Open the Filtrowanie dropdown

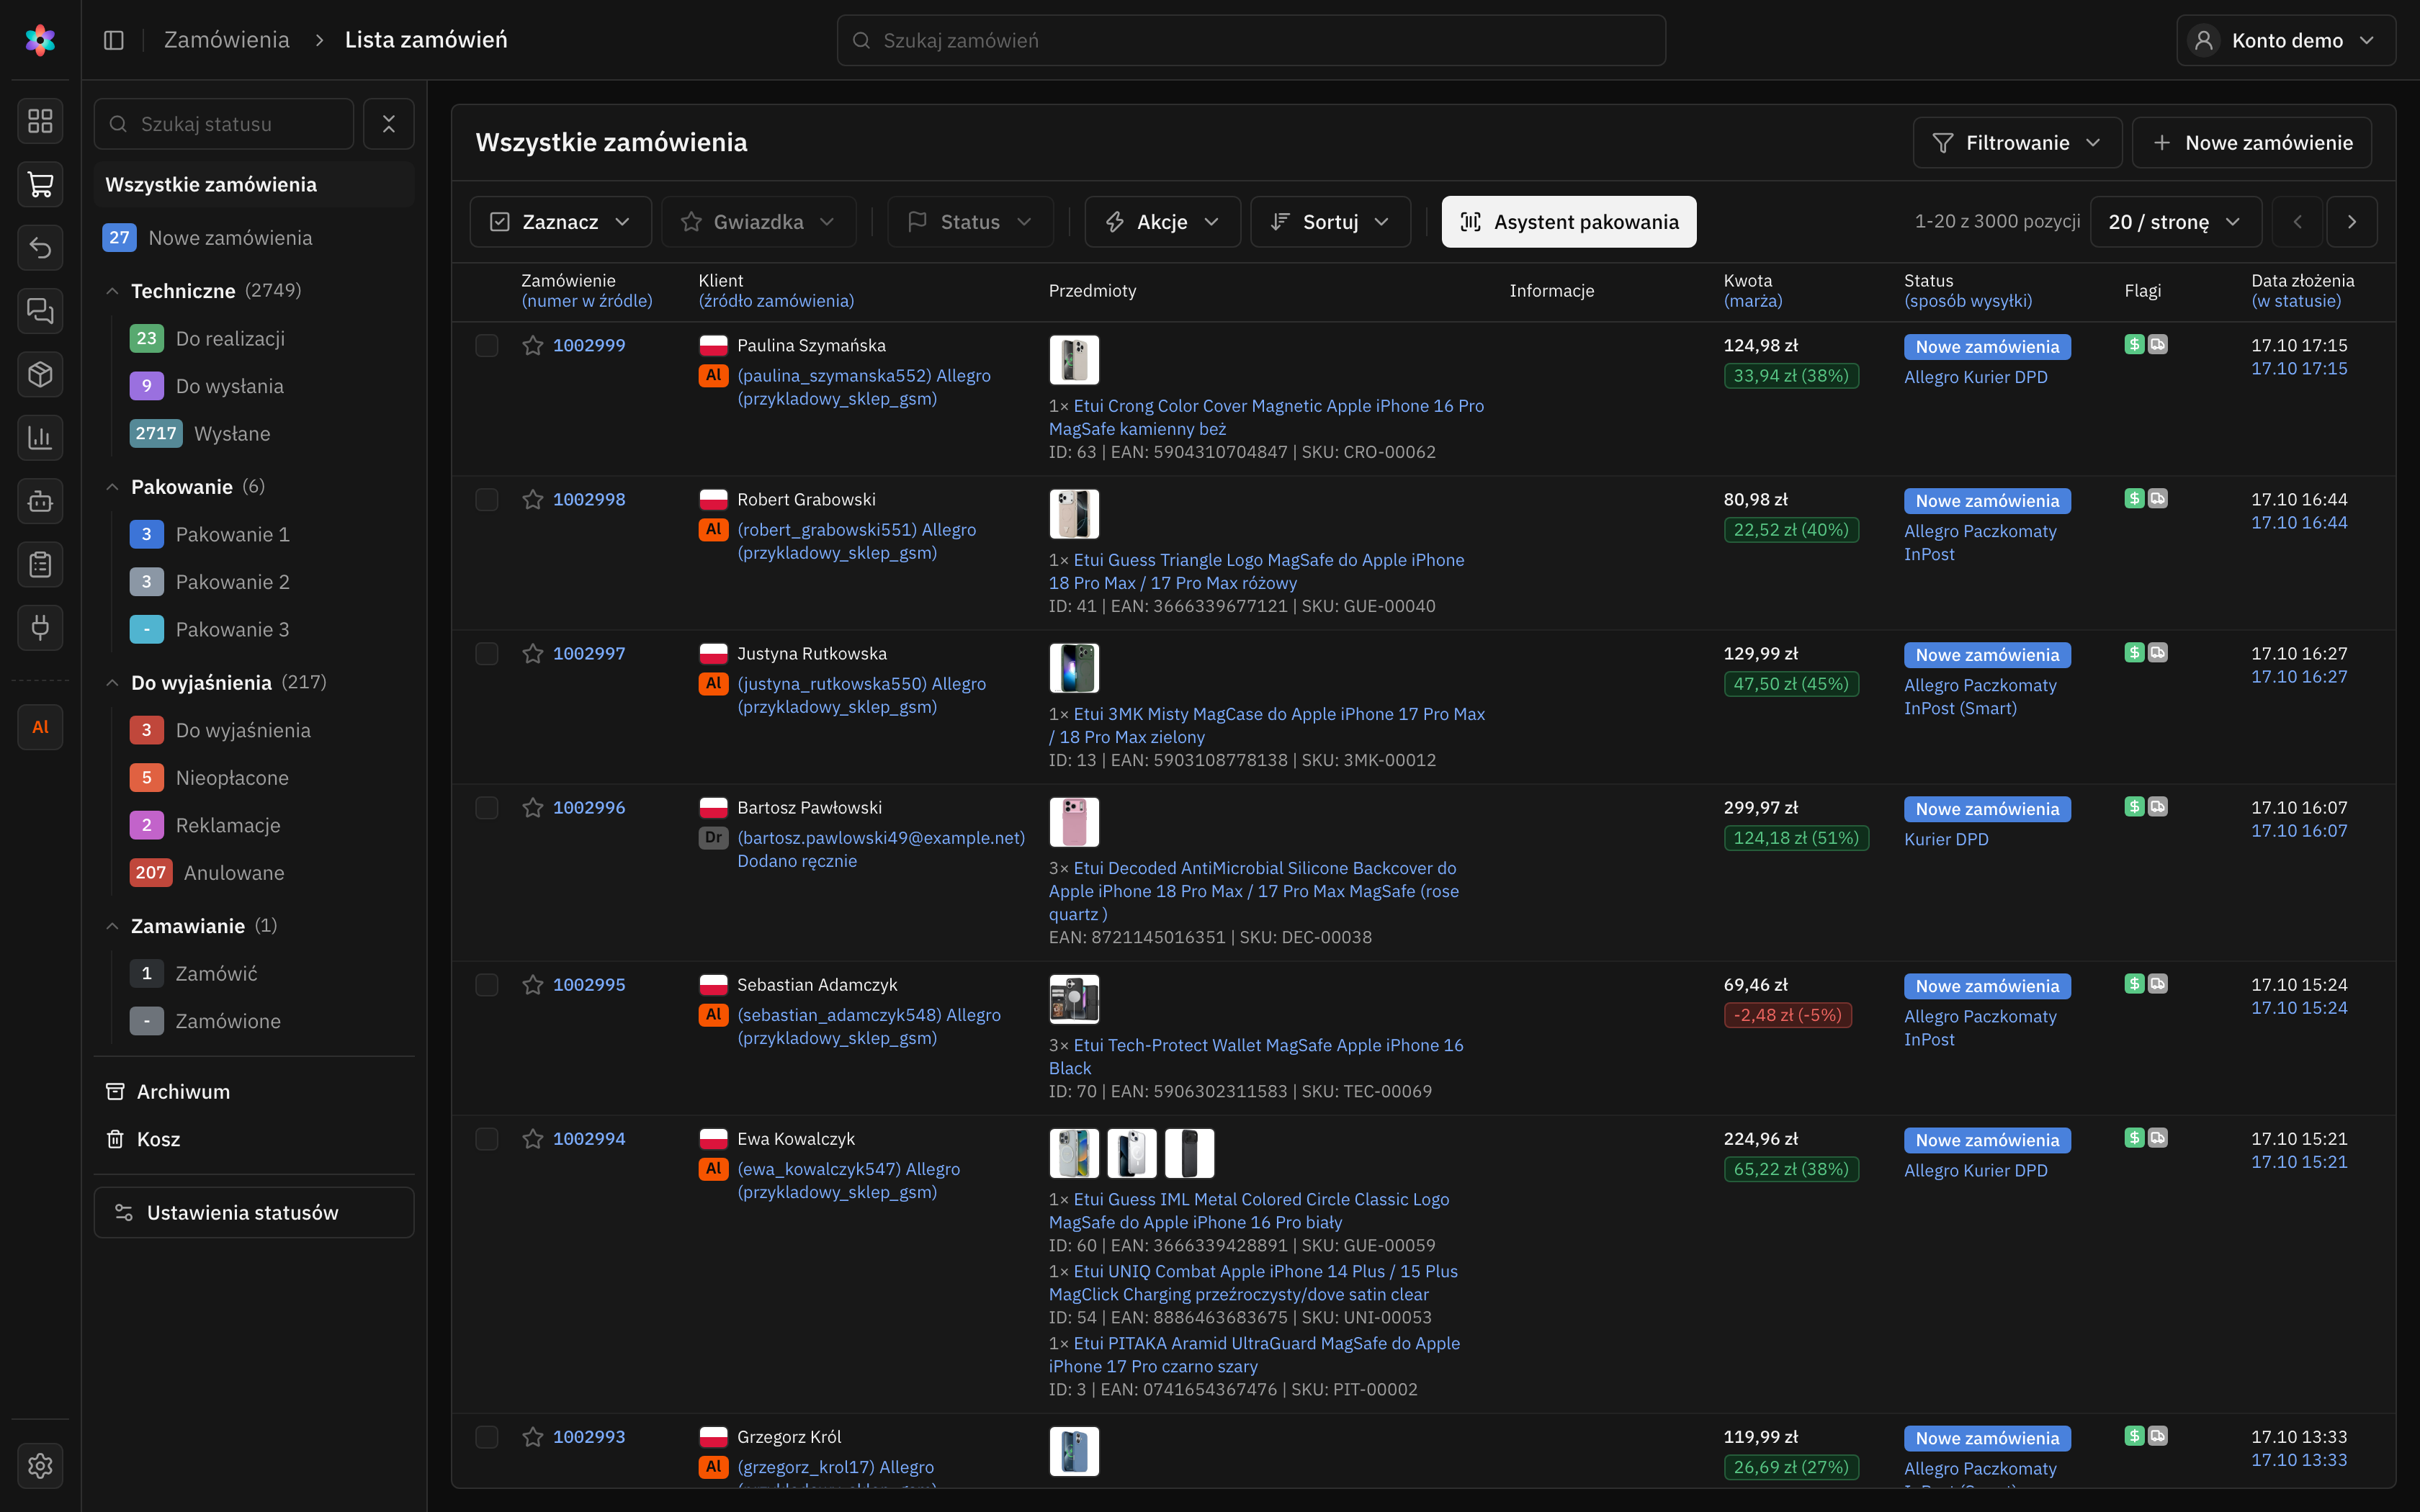pos(2017,143)
